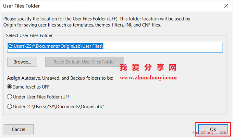Click the "Origin for saving user files" text line

(x=82, y=25)
